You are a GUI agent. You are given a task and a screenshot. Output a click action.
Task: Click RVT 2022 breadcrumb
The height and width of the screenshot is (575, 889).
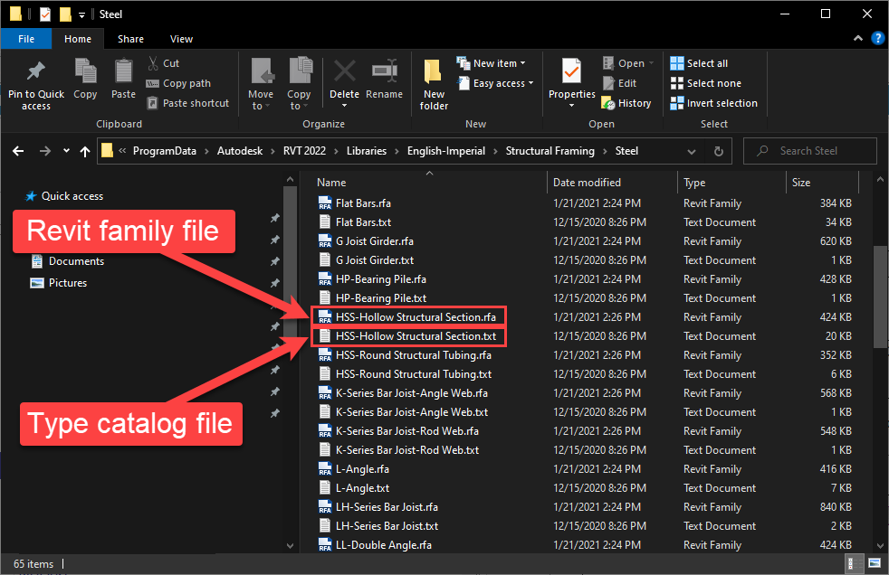pyautogui.click(x=304, y=151)
